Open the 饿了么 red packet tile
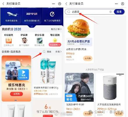This screenshot has width=128, height=117. click(47, 109)
